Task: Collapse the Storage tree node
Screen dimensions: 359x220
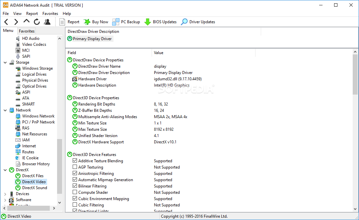Action: click(5, 62)
